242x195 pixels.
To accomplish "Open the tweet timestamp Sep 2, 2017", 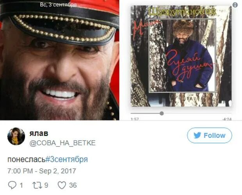I will pyautogui.click(x=42, y=171).
